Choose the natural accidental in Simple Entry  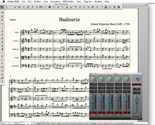point(2,63)
